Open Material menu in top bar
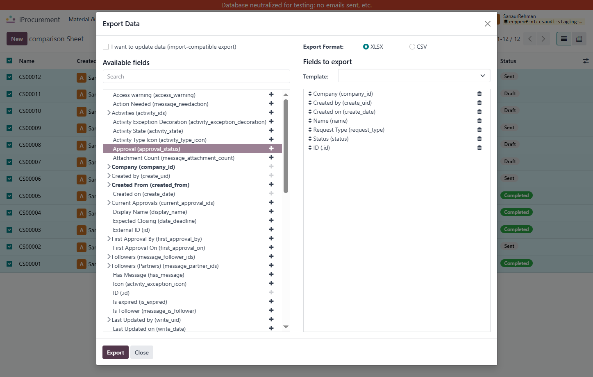The image size is (593, 377). (82, 19)
